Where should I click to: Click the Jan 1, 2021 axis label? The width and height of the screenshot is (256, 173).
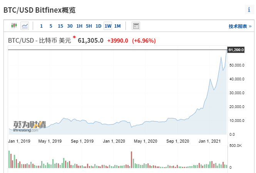[209, 141]
